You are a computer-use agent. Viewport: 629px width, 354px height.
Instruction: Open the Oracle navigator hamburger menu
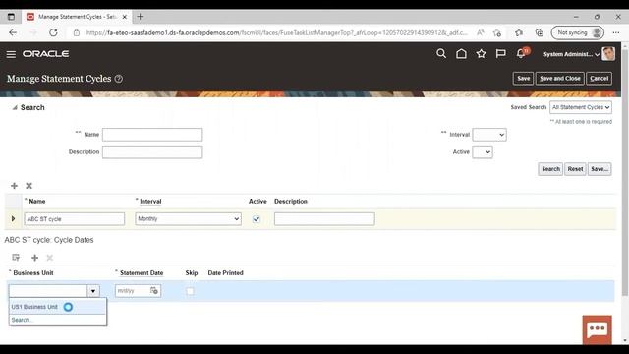click(11, 54)
